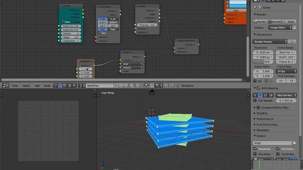Click the Bake button on orange node
Viewport: 303px width, 170px height.
tap(236, 10)
